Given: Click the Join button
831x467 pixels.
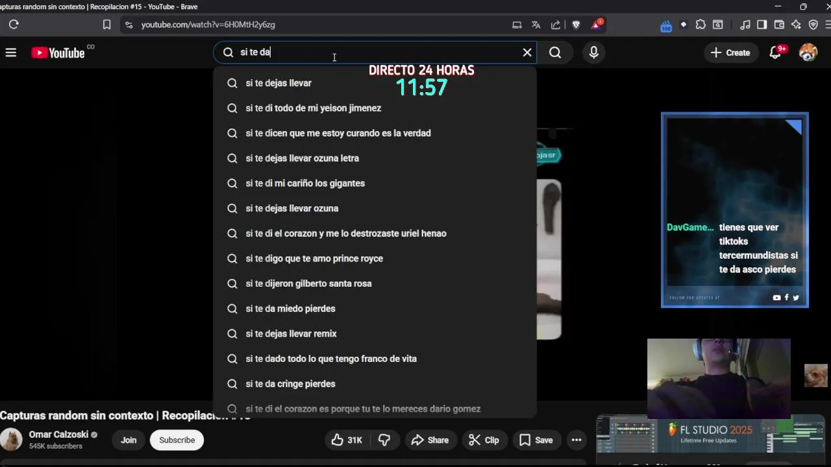Looking at the screenshot, I should coord(129,440).
